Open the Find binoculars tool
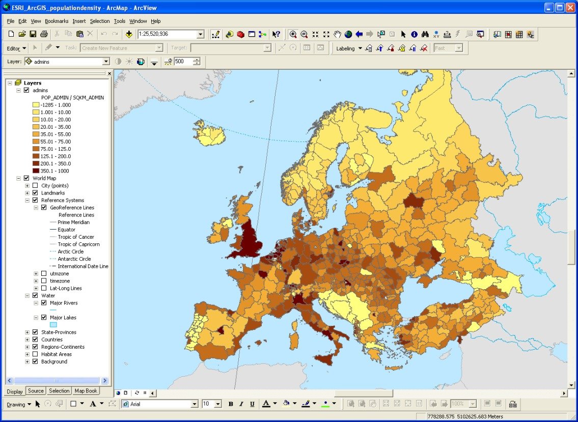This screenshot has height=422, width=578. click(425, 34)
